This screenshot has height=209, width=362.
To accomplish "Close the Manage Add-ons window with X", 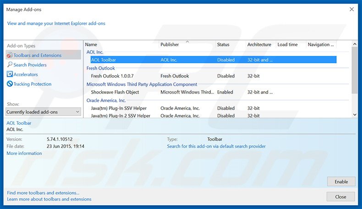I will (x=351, y=9).
